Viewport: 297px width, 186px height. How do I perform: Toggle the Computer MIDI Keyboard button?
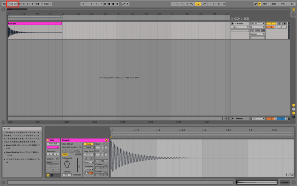[x=259, y=4]
